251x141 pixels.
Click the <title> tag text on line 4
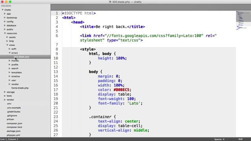[x=88, y=27]
